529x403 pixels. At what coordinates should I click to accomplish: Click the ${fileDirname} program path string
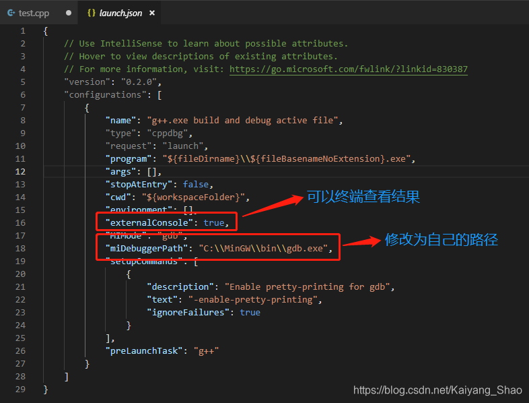287,159
